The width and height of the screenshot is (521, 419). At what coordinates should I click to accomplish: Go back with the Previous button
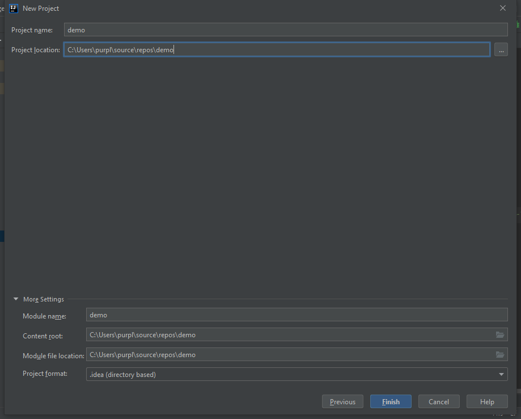click(342, 402)
